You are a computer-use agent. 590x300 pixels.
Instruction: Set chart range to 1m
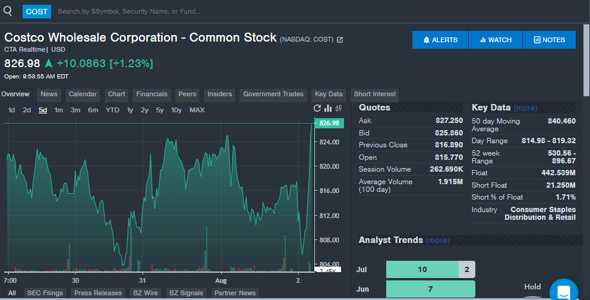click(59, 110)
